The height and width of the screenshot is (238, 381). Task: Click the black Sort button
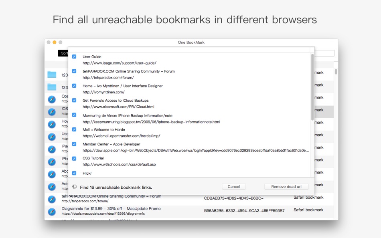(x=63, y=53)
